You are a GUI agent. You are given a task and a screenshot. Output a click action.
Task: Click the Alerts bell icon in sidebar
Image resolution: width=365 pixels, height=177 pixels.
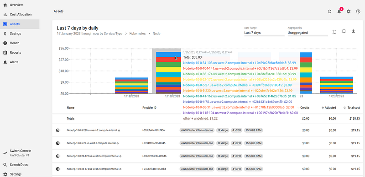click(5, 62)
